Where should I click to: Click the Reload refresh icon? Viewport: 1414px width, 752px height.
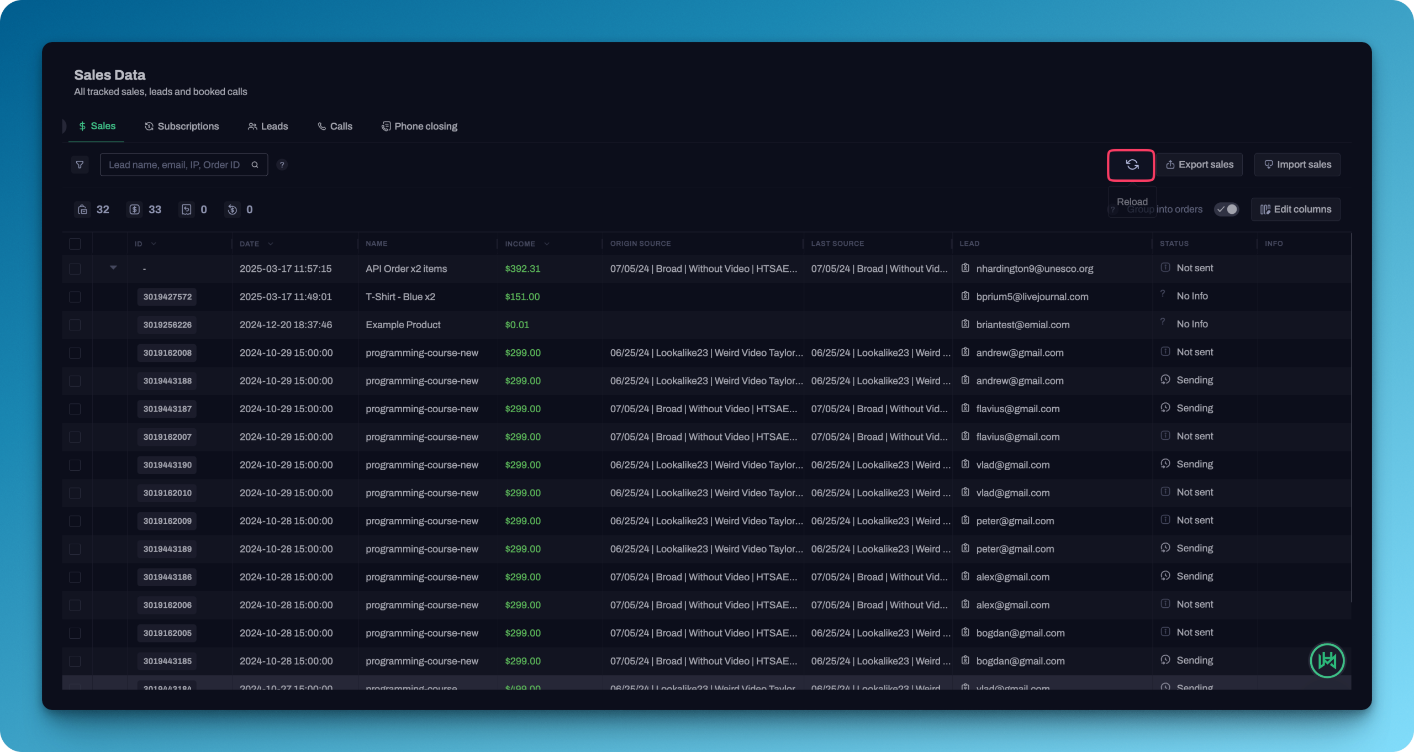(1131, 165)
